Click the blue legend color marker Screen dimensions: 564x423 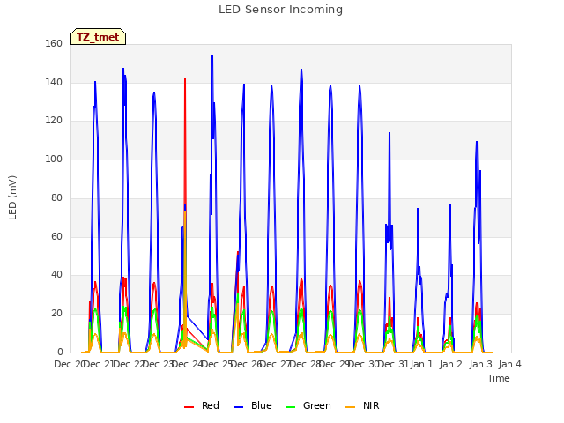point(239,407)
